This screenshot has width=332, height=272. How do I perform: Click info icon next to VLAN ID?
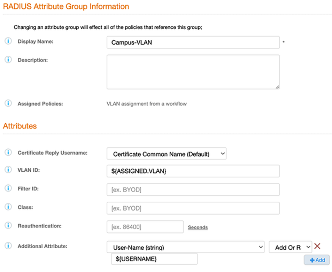tap(8, 170)
